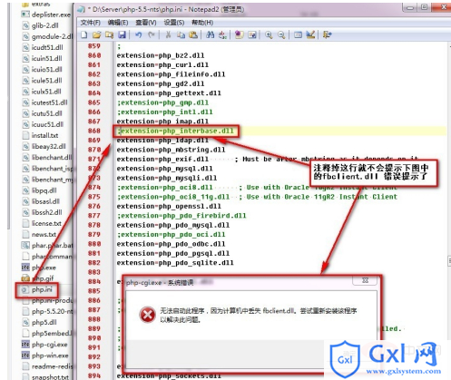Toggle word wrap toolbar icon
451x380 pixels.
pyautogui.click(x=240, y=35)
